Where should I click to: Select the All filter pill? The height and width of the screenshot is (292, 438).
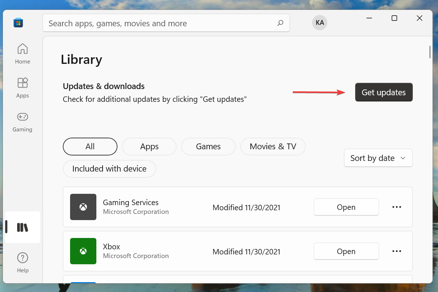click(90, 146)
